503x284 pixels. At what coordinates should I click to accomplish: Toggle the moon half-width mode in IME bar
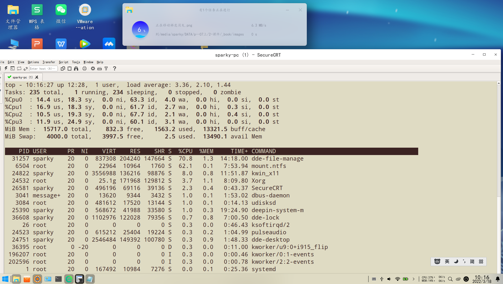[456, 261]
